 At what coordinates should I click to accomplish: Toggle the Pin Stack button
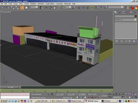[x=116, y=41]
